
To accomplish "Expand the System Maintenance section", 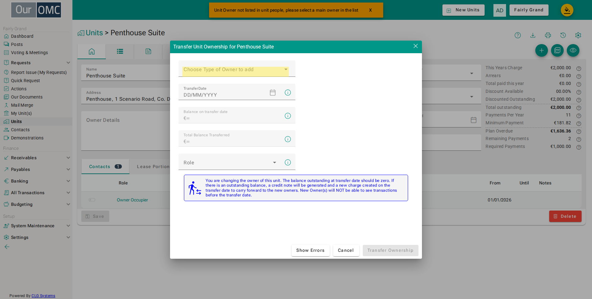I will [37, 226].
